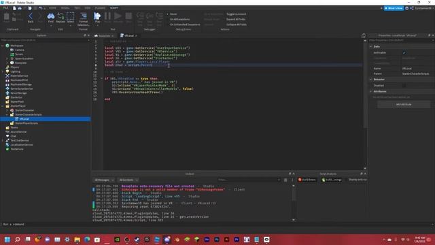Switch to the Baseplate document tab
Viewport: 435px width, 245px height.
pyautogui.click(x=104, y=36)
